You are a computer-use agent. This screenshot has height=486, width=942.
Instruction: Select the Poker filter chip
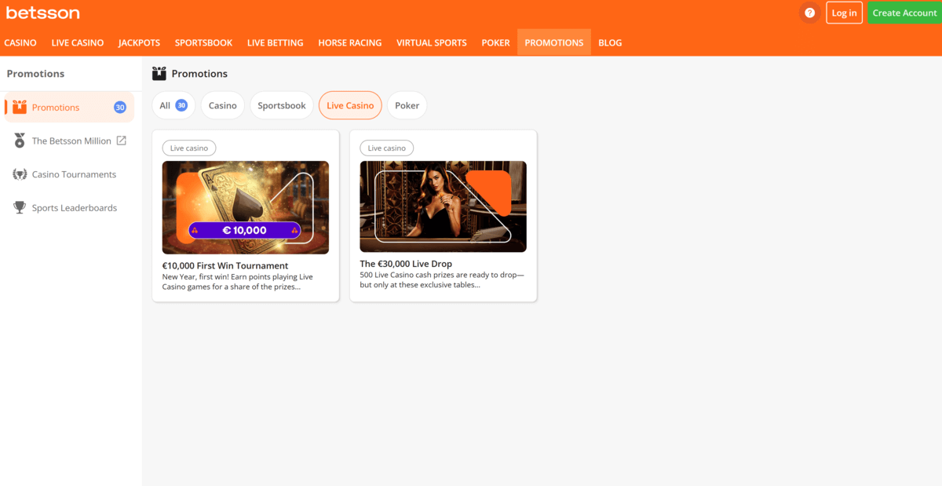coord(407,105)
